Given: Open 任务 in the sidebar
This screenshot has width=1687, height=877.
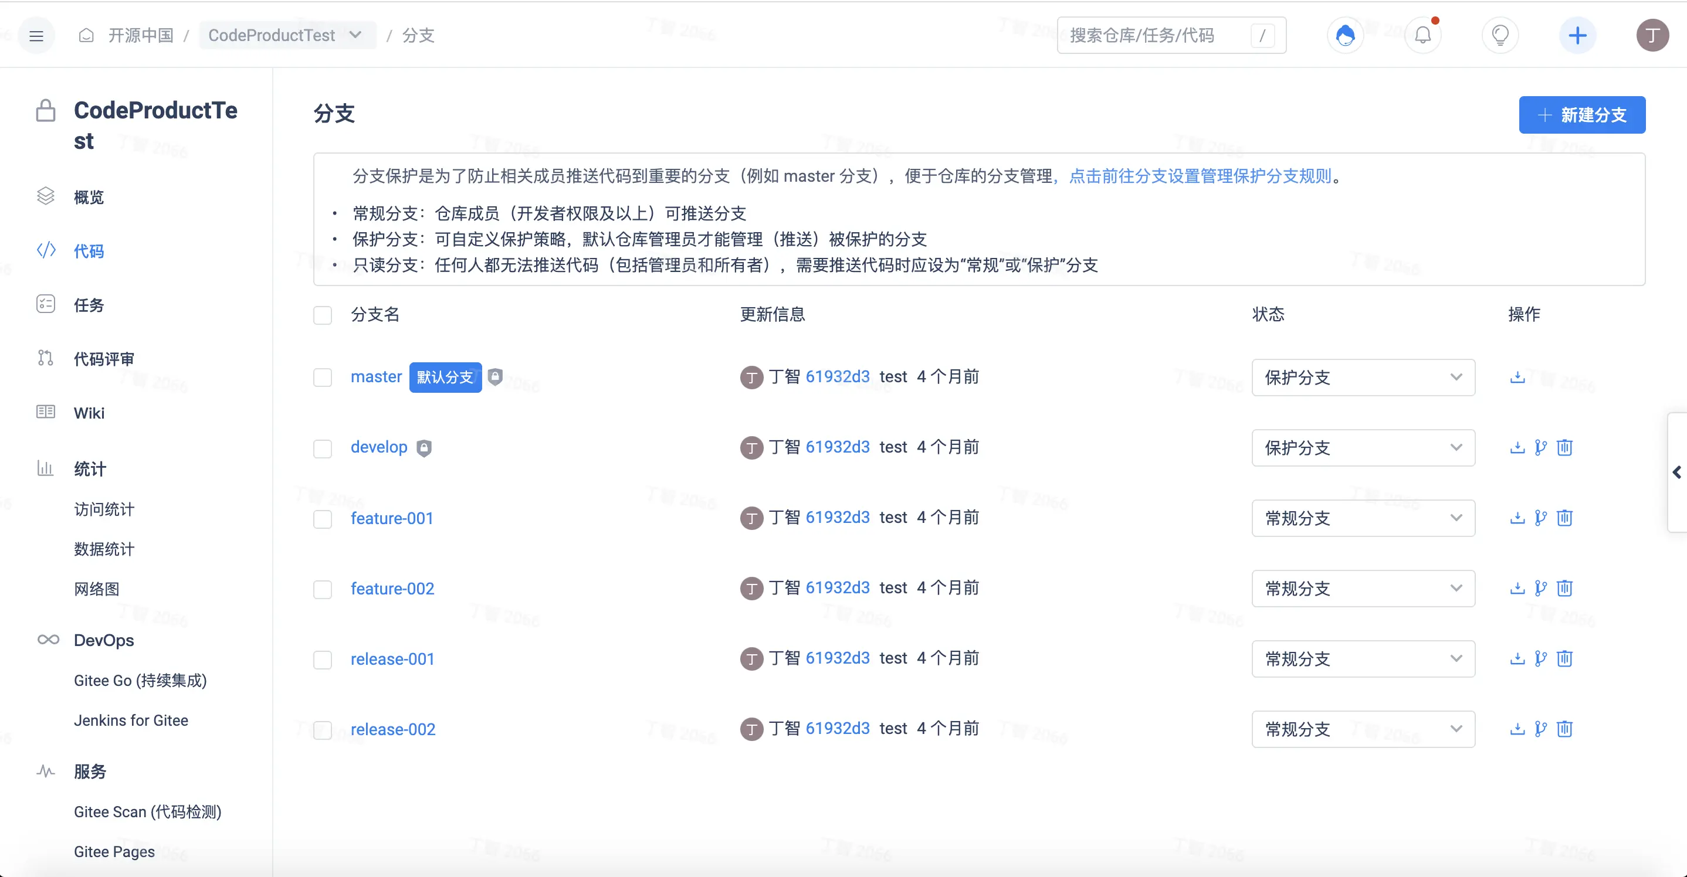Looking at the screenshot, I should click(89, 305).
